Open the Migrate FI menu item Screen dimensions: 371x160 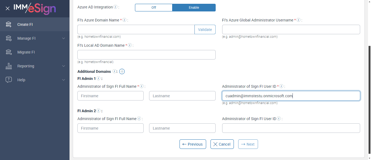(x=26, y=52)
